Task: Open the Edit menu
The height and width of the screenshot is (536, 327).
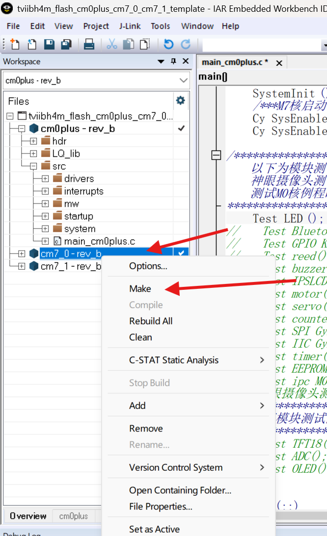Action: point(37,26)
